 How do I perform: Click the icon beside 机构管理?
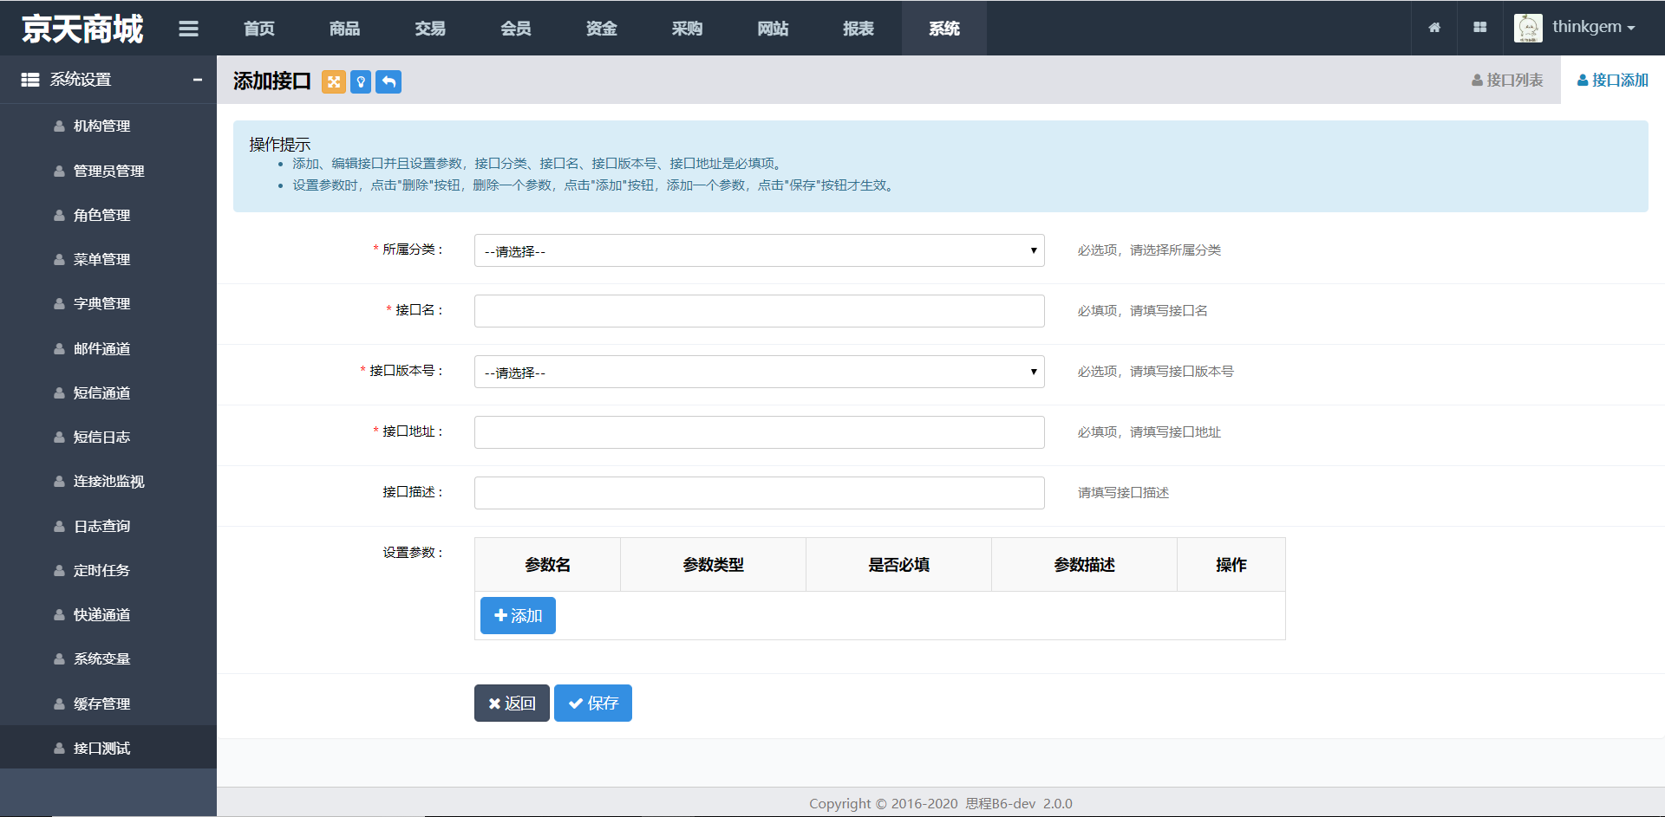click(x=59, y=126)
